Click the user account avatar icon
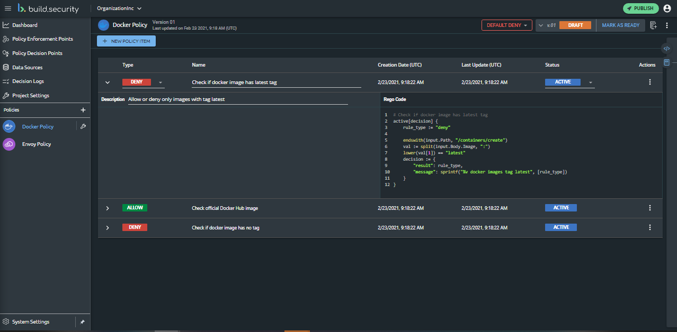 tap(667, 8)
